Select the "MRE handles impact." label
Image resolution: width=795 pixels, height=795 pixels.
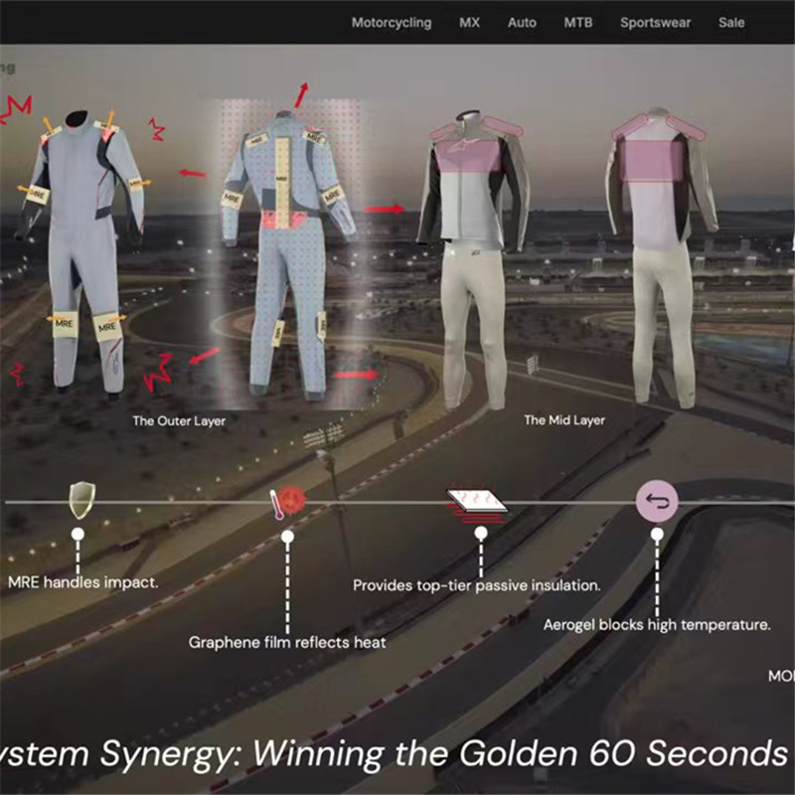(x=82, y=582)
